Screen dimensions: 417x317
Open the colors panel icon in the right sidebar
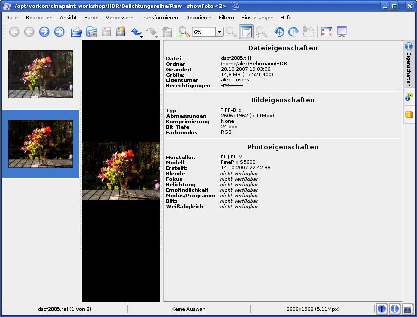pos(409,115)
